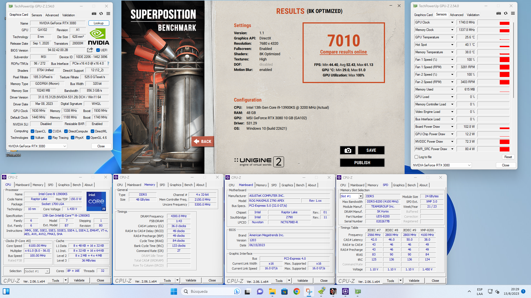Toggle the Ray Tracing checkbox
The height and width of the screenshot is (298, 531).
50,138
